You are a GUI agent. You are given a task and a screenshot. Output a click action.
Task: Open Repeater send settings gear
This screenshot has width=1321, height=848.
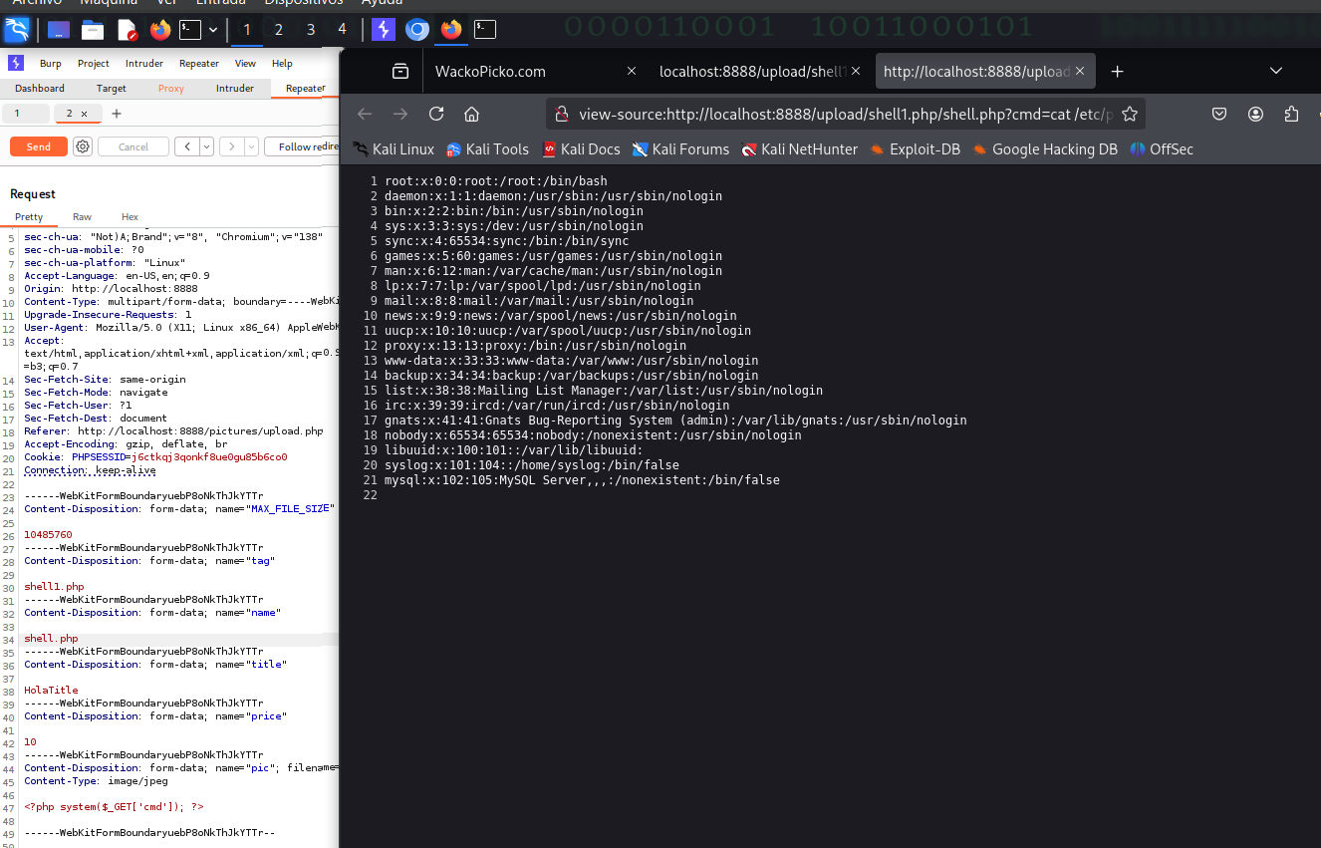[x=83, y=146]
